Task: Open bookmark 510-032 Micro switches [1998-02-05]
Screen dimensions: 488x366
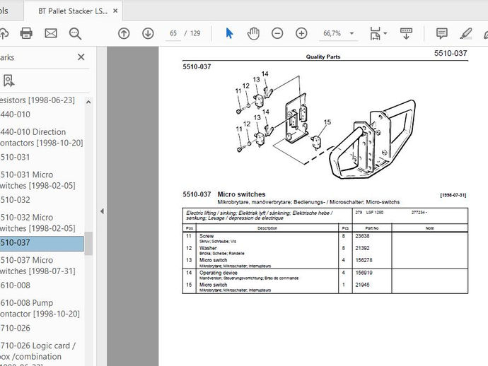Action: click(37, 223)
